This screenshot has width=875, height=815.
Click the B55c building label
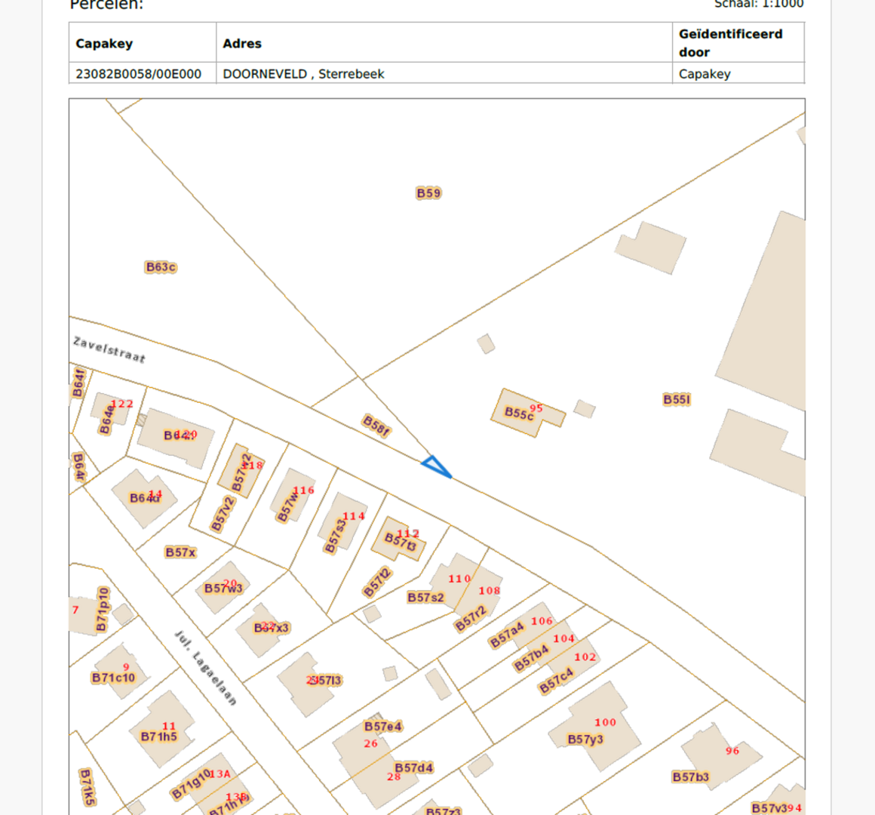(519, 414)
